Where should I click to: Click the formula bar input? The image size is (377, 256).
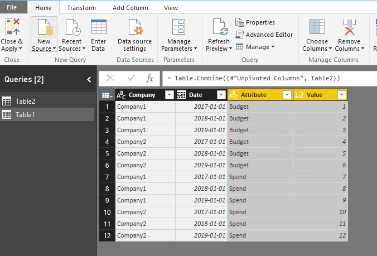269,79
